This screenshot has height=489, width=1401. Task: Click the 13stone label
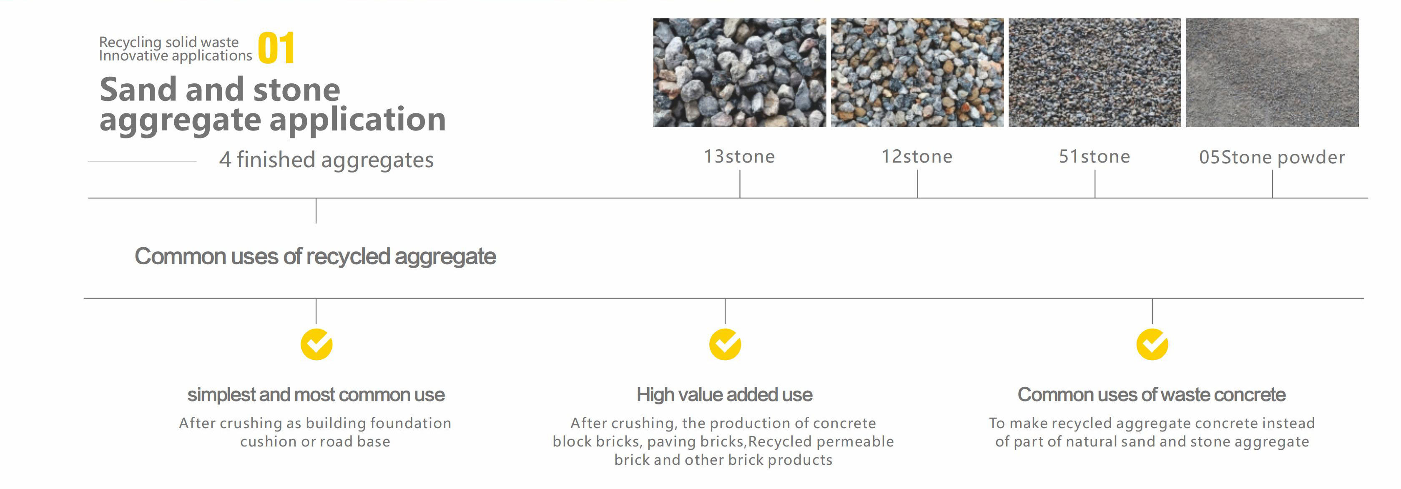(740, 157)
